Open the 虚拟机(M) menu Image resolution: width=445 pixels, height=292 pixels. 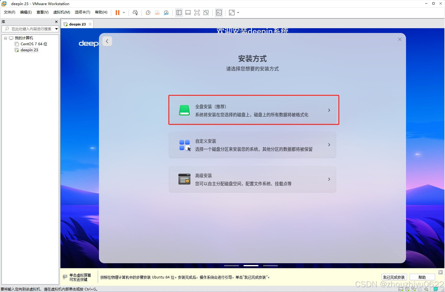[x=62, y=12]
